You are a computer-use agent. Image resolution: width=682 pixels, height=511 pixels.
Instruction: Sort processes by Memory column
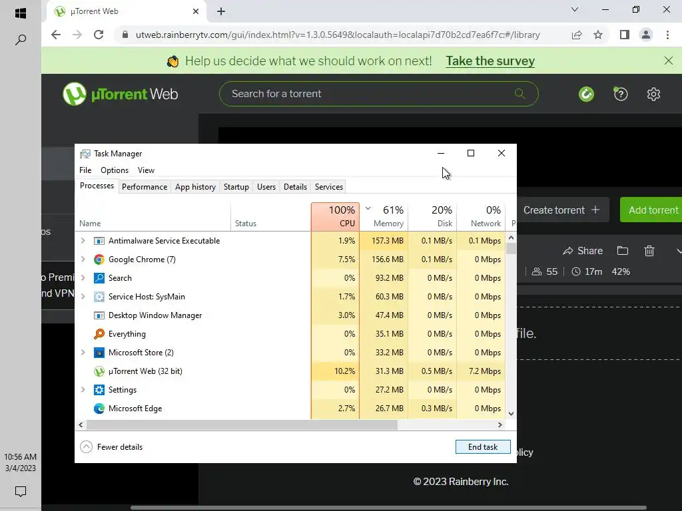(x=384, y=216)
